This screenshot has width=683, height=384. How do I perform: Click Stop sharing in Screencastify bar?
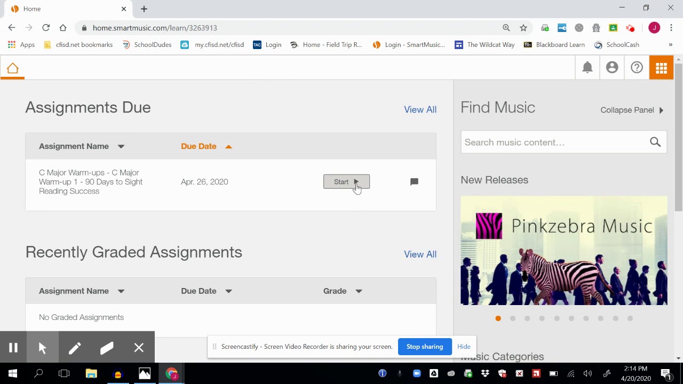425,347
